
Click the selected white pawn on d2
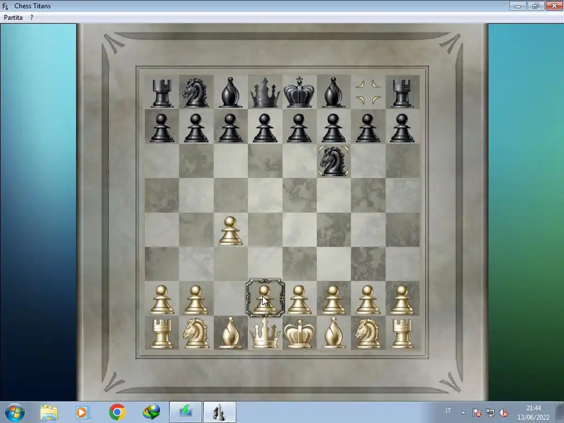(x=265, y=298)
